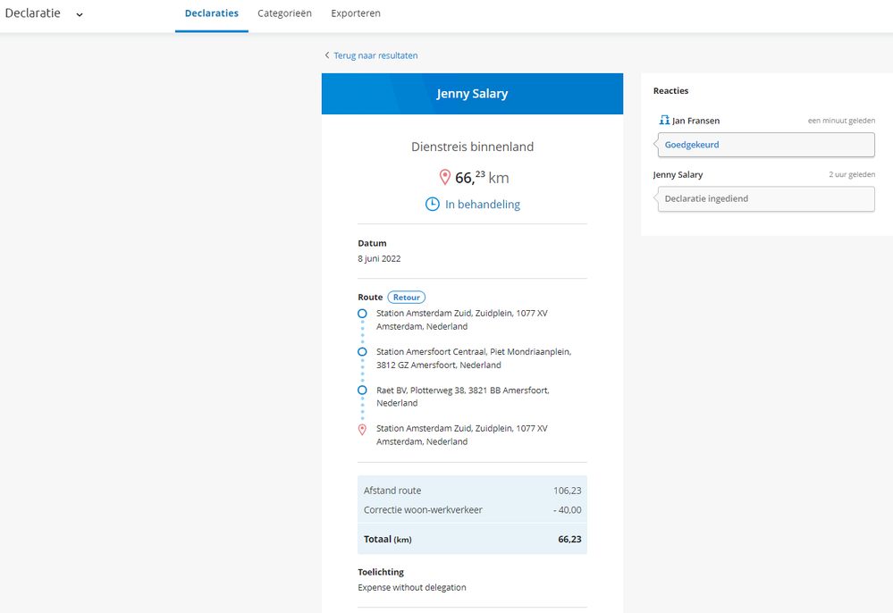Click the red location pin beside 66,23 km
Screen dimensions: 893x613
444,177
